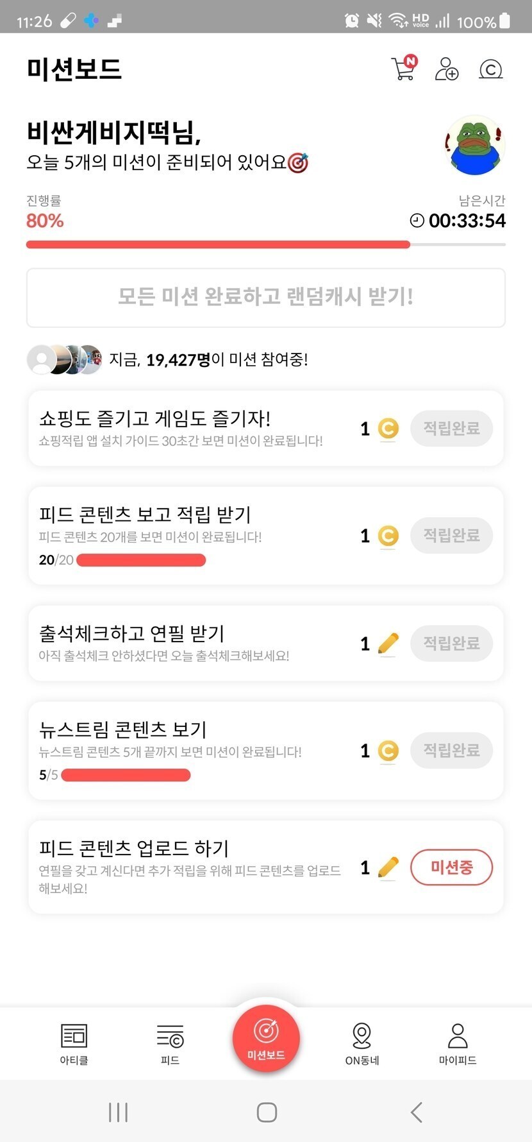This screenshot has height=1142, width=532.
Task: Tap the coin icon on 뉴스트림 콘텐츠 보기
Action: click(x=388, y=750)
